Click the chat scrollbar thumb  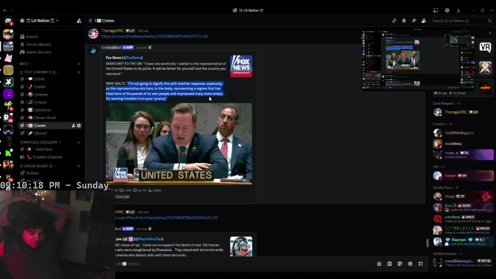click(427, 243)
